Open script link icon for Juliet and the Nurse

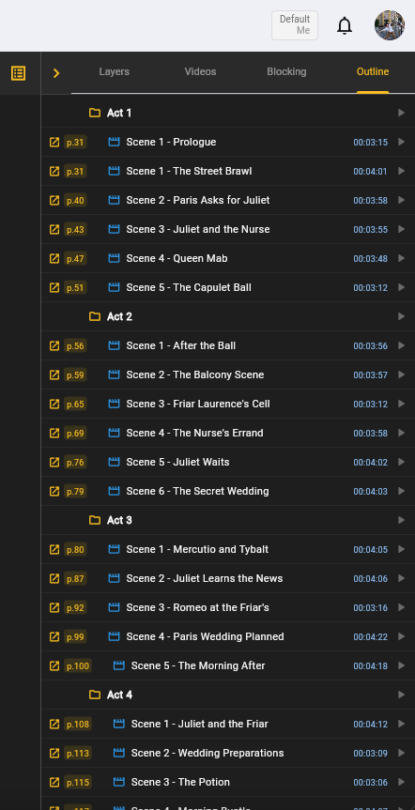click(x=54, y=229)
